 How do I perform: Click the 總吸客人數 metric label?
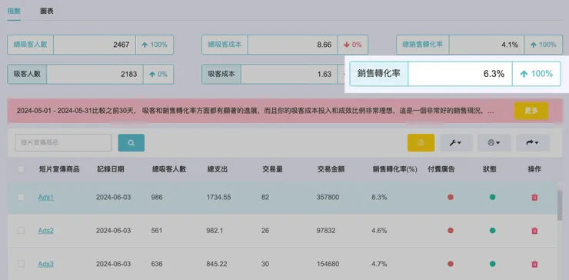pos(30,45)
